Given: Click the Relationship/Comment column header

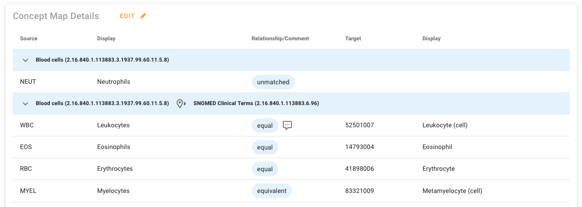Looking at the screenshot, I should [x=280, y=39].
